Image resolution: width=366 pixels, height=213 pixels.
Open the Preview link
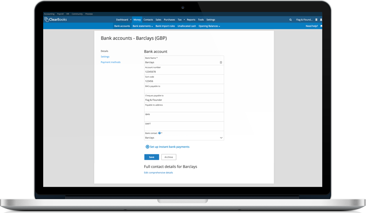pyautogui.click(x=89, y=14)
